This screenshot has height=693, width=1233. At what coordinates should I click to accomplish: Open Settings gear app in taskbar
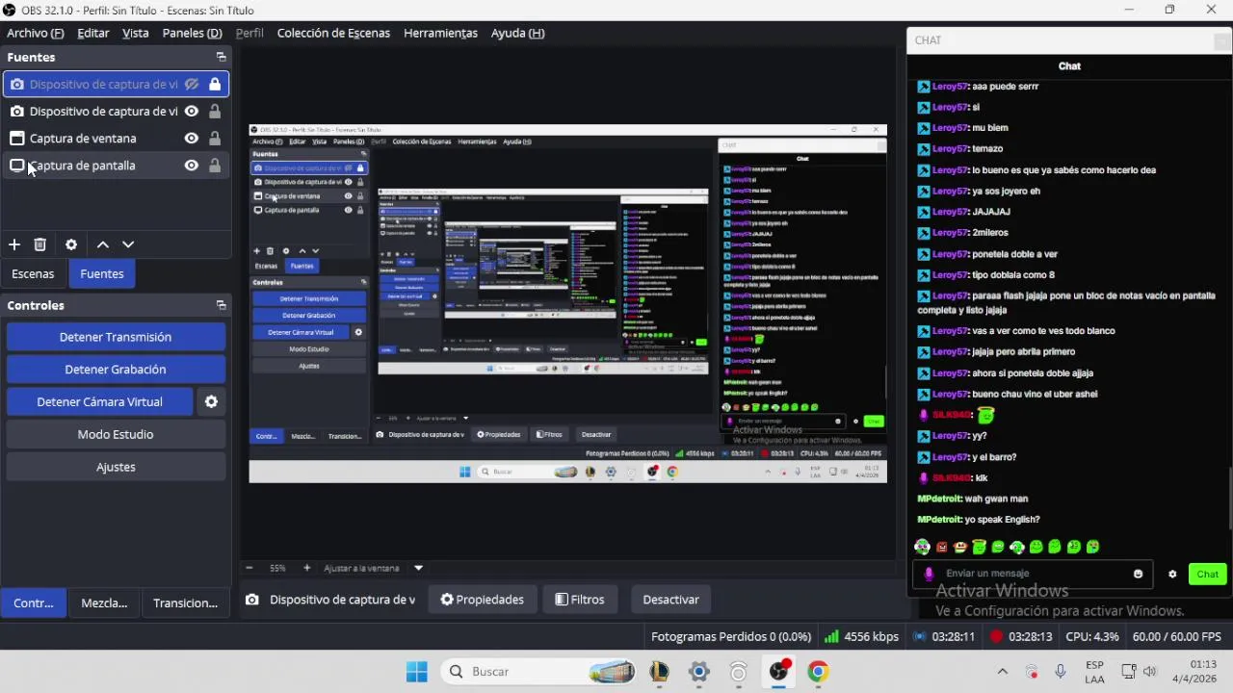click(699, 672)
